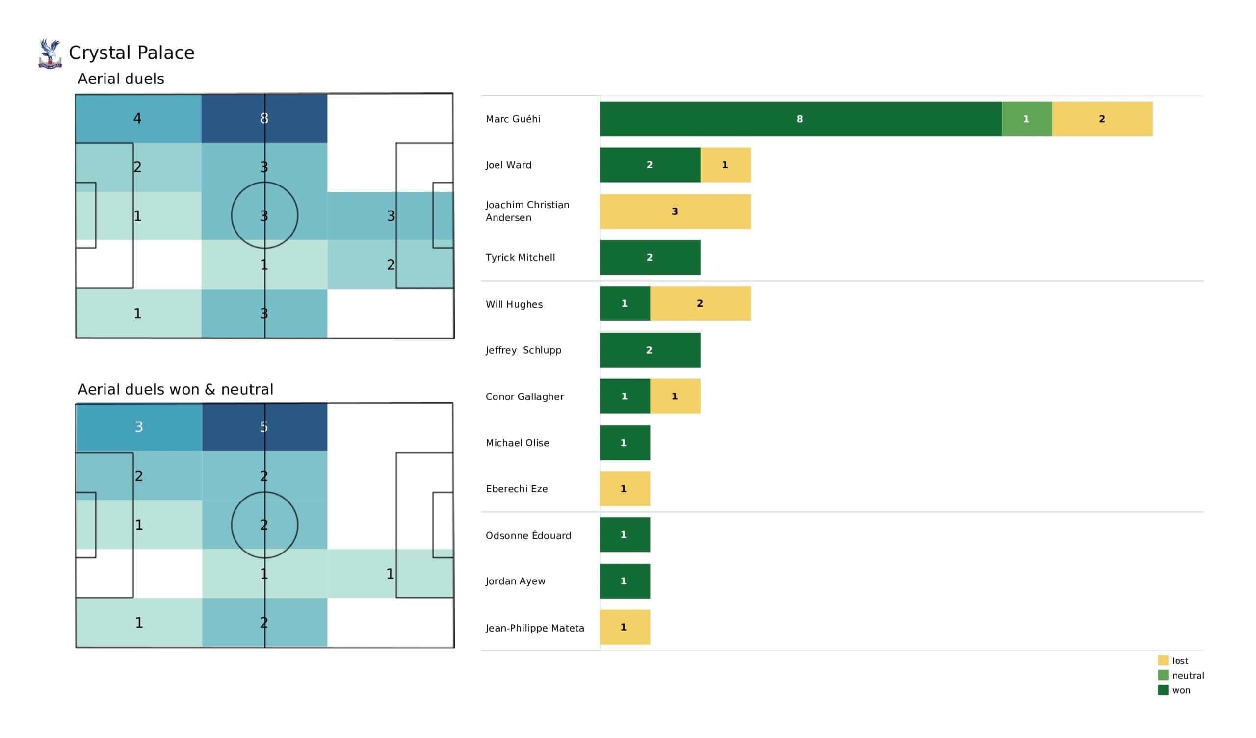Click the Jeffrey Schlupp player label

[x=523, y=350]
